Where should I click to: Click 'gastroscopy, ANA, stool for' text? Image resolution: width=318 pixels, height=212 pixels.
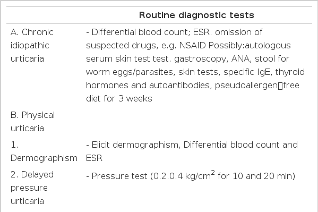[231, 59]
